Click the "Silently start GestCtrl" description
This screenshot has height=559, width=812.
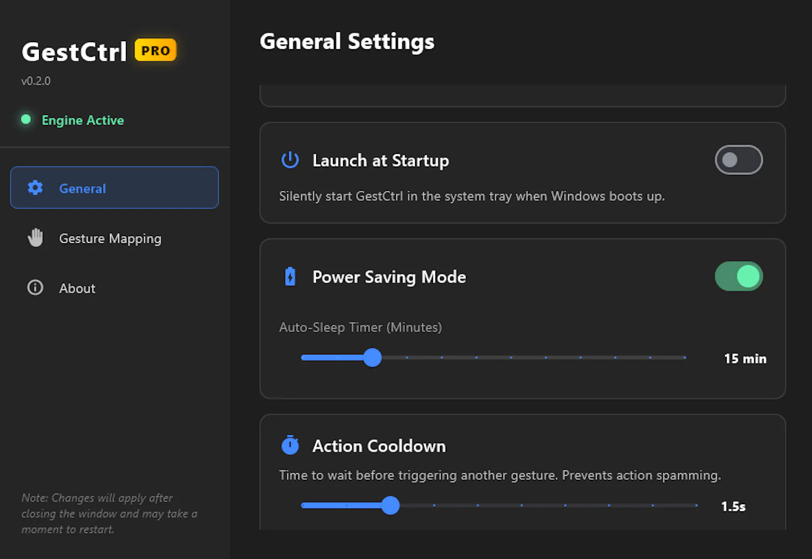pos(472,196)
